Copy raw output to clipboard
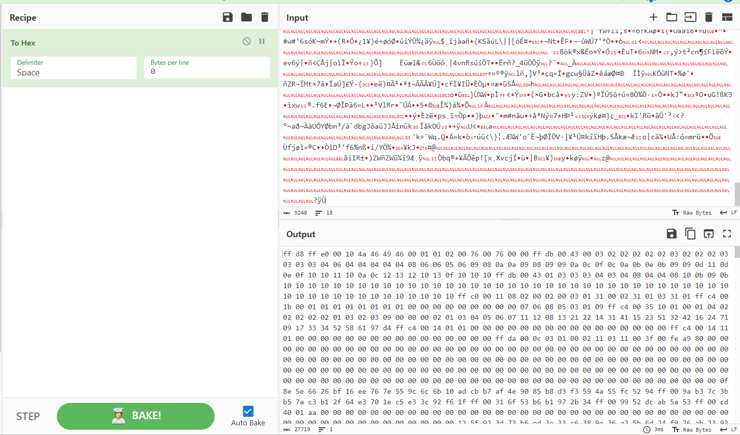 point(690,234)
